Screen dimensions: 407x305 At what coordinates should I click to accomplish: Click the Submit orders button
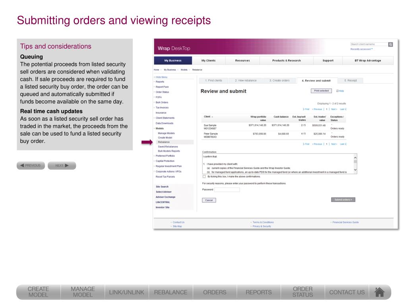point(343,200)
